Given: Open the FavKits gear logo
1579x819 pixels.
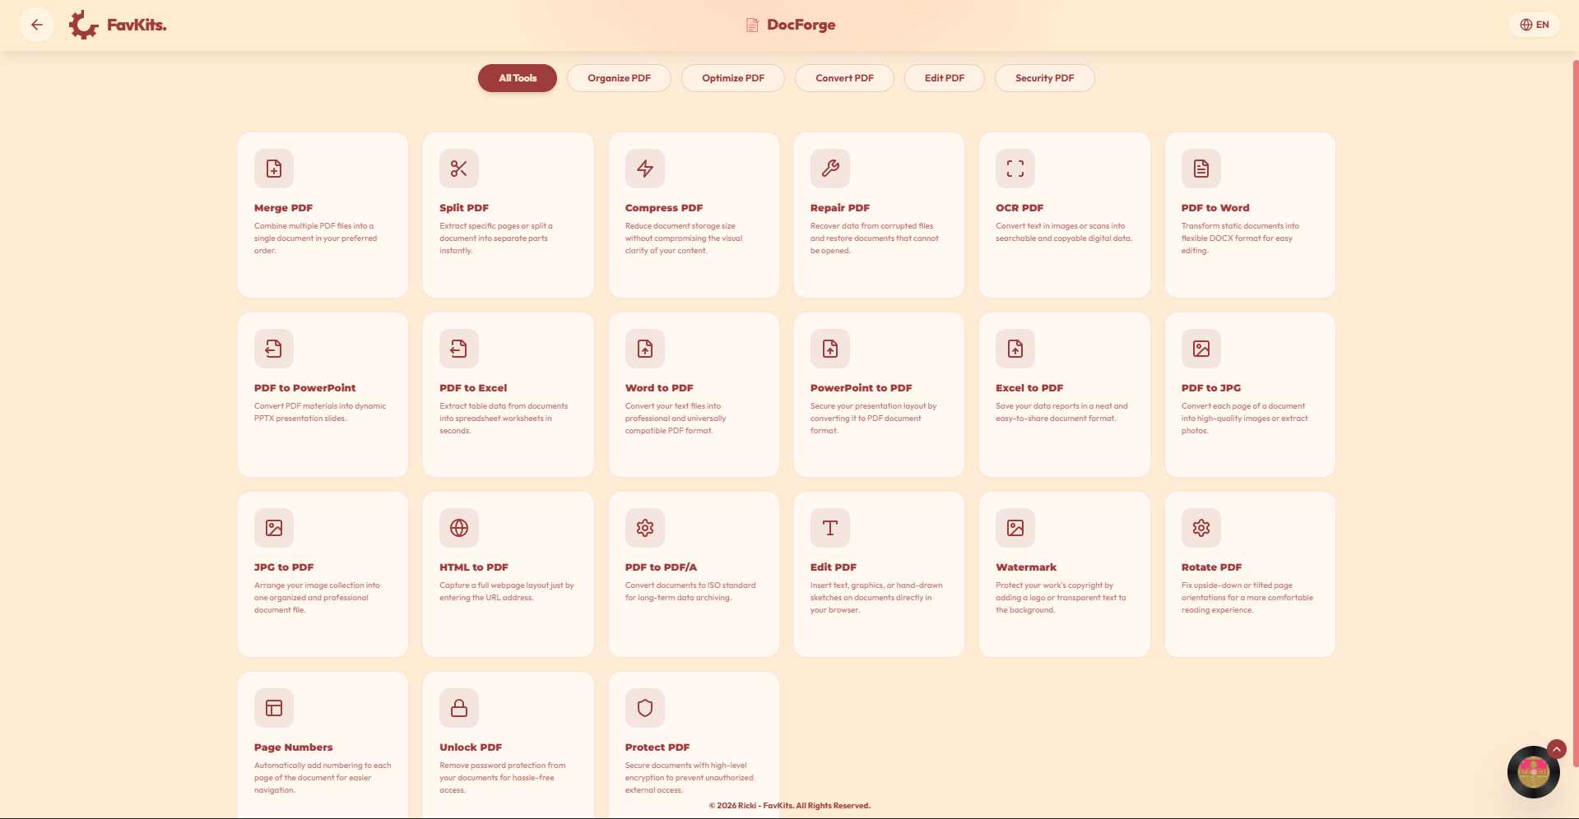Looking at the screenshot, I should 83,25.
